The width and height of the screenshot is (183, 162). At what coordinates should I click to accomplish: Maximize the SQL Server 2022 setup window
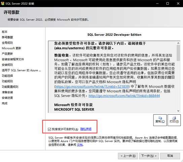click(x=168, y=3)
